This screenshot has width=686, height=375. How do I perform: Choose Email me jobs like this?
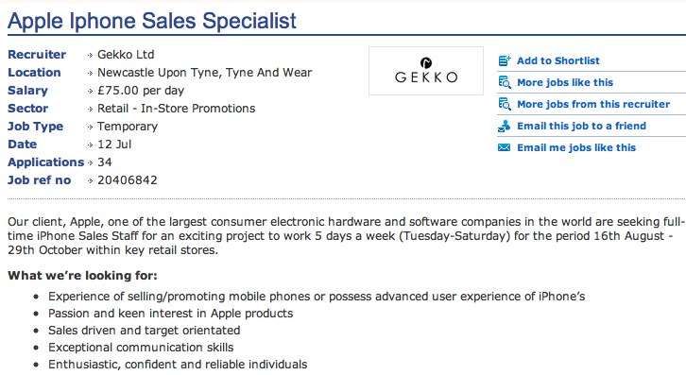576,147
